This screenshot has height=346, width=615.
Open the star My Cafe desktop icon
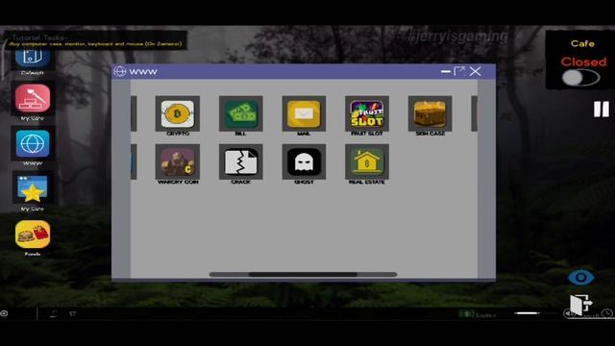(x=33, y=189)
